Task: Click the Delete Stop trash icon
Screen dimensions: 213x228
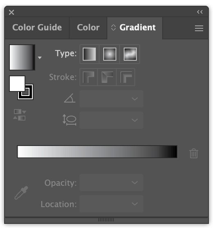Action: point(194,153)
